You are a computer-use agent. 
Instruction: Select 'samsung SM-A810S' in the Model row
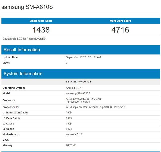(x=78, y=93)
